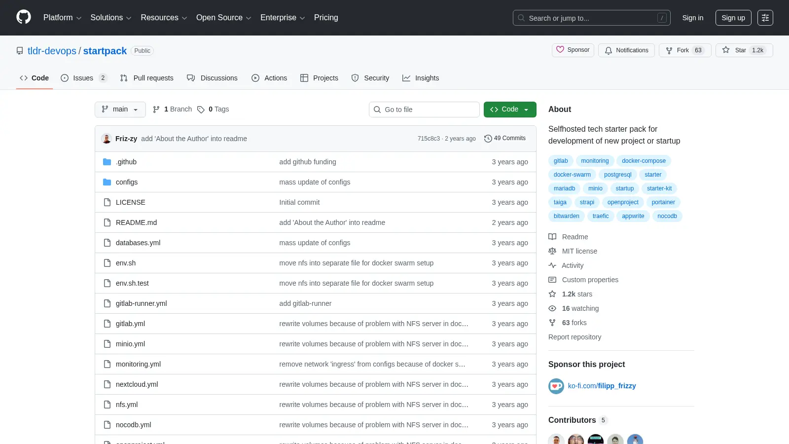View the 49 Commits history
Image resolution: width=789 pixels, height=444 pixels.
pyautogui.click(x=505, y=139)
